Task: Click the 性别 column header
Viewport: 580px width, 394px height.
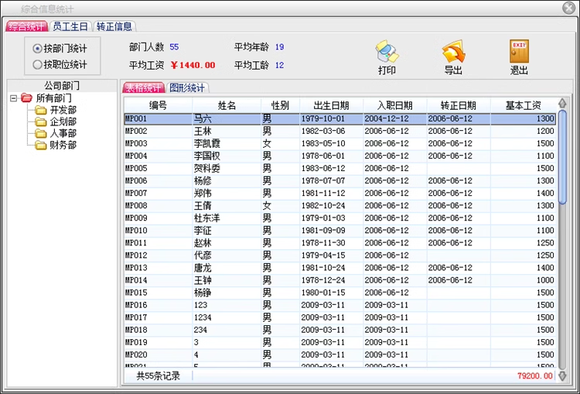Action: pyautogui.click(x=280, y=106)
